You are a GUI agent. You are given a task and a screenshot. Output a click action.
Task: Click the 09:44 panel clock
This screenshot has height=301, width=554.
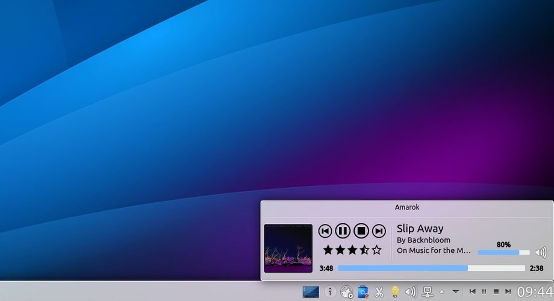(534, 292)
